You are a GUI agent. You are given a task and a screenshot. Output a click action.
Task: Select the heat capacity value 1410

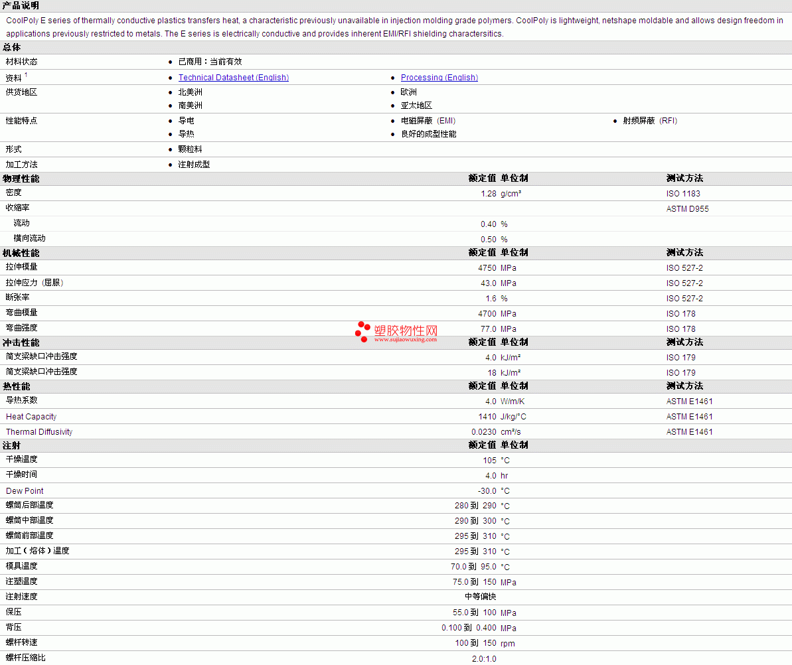point(487,417)
